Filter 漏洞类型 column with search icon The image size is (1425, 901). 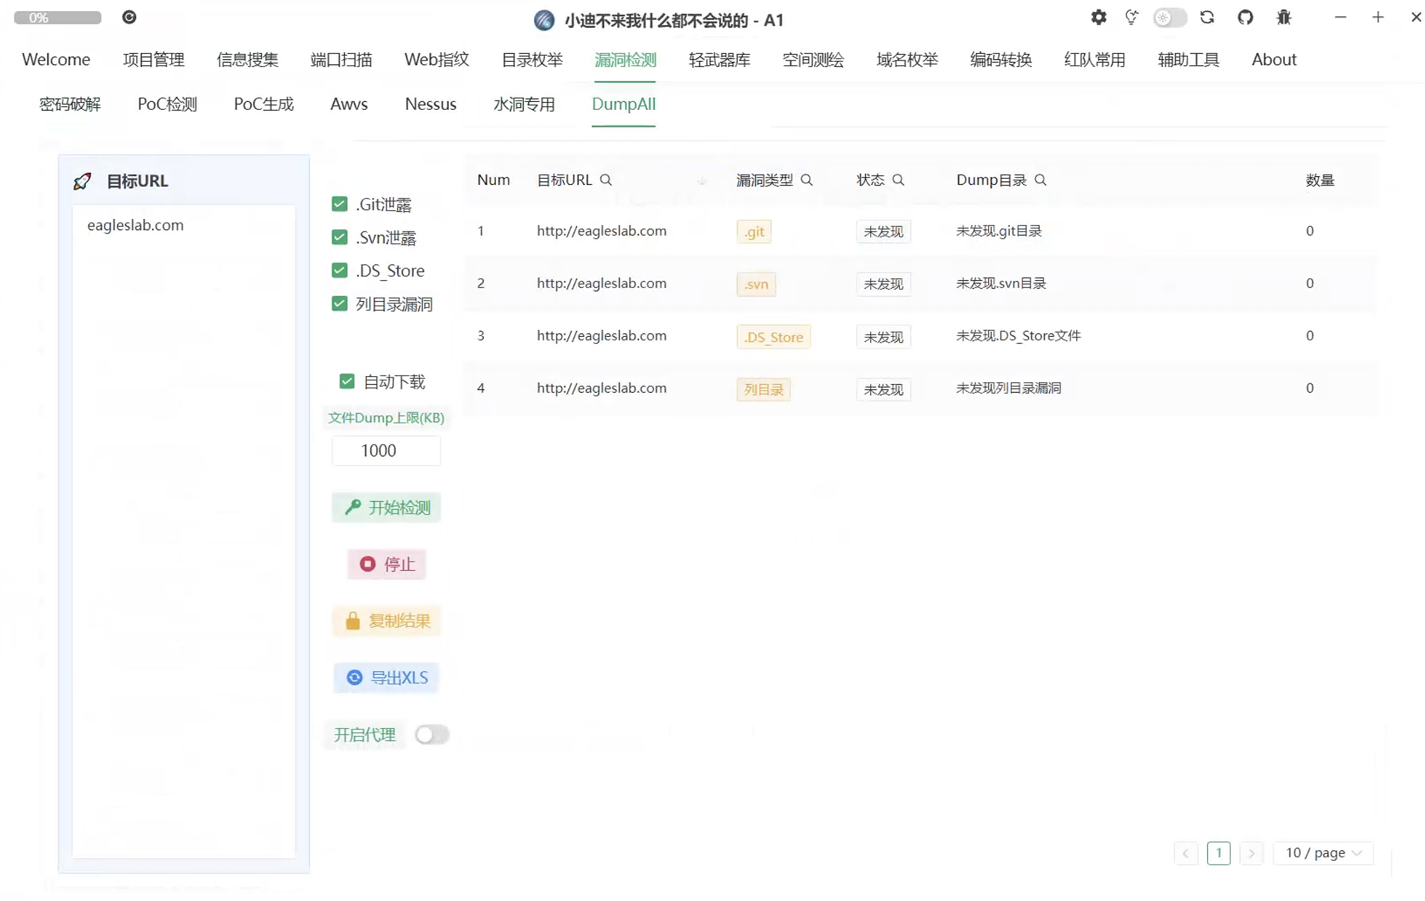[x=807, y=180]
